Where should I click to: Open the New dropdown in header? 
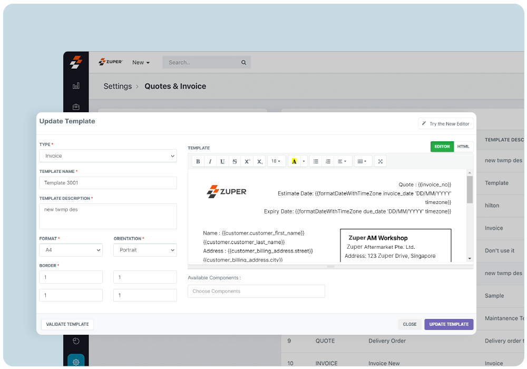pos(141,63)
